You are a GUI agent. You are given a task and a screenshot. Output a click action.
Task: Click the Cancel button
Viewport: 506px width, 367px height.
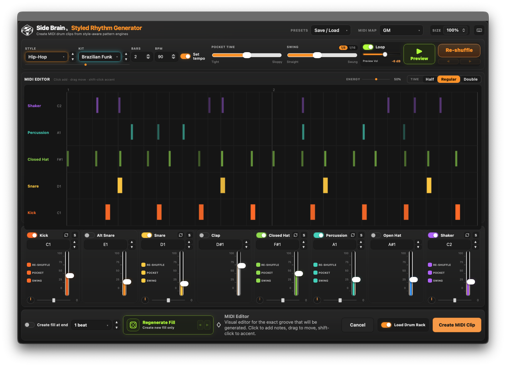[x=358, y=325]
